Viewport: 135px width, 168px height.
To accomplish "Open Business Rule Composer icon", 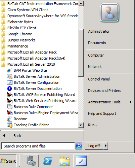I will click(x=10, y=107).
